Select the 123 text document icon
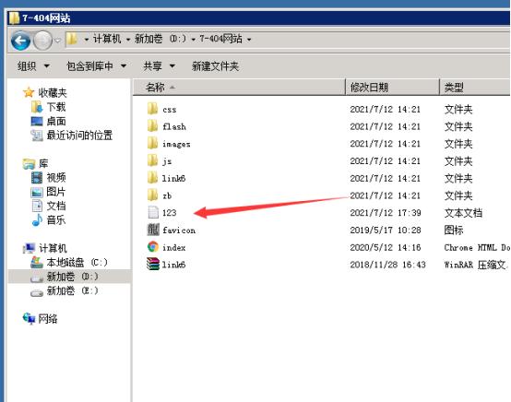The height and width of the screenshot is (402, 511). point(153,212)
